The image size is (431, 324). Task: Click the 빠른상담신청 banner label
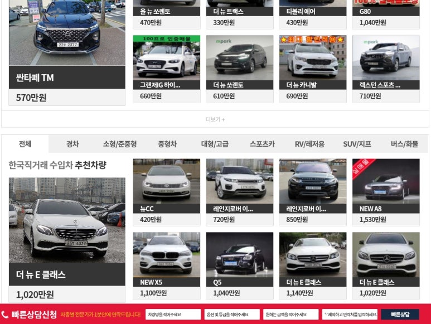tap(34, 315)
